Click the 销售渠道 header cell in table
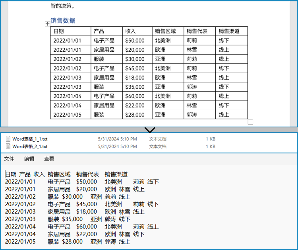Viewport: 298px width, 250px height. tap(232, 31)
